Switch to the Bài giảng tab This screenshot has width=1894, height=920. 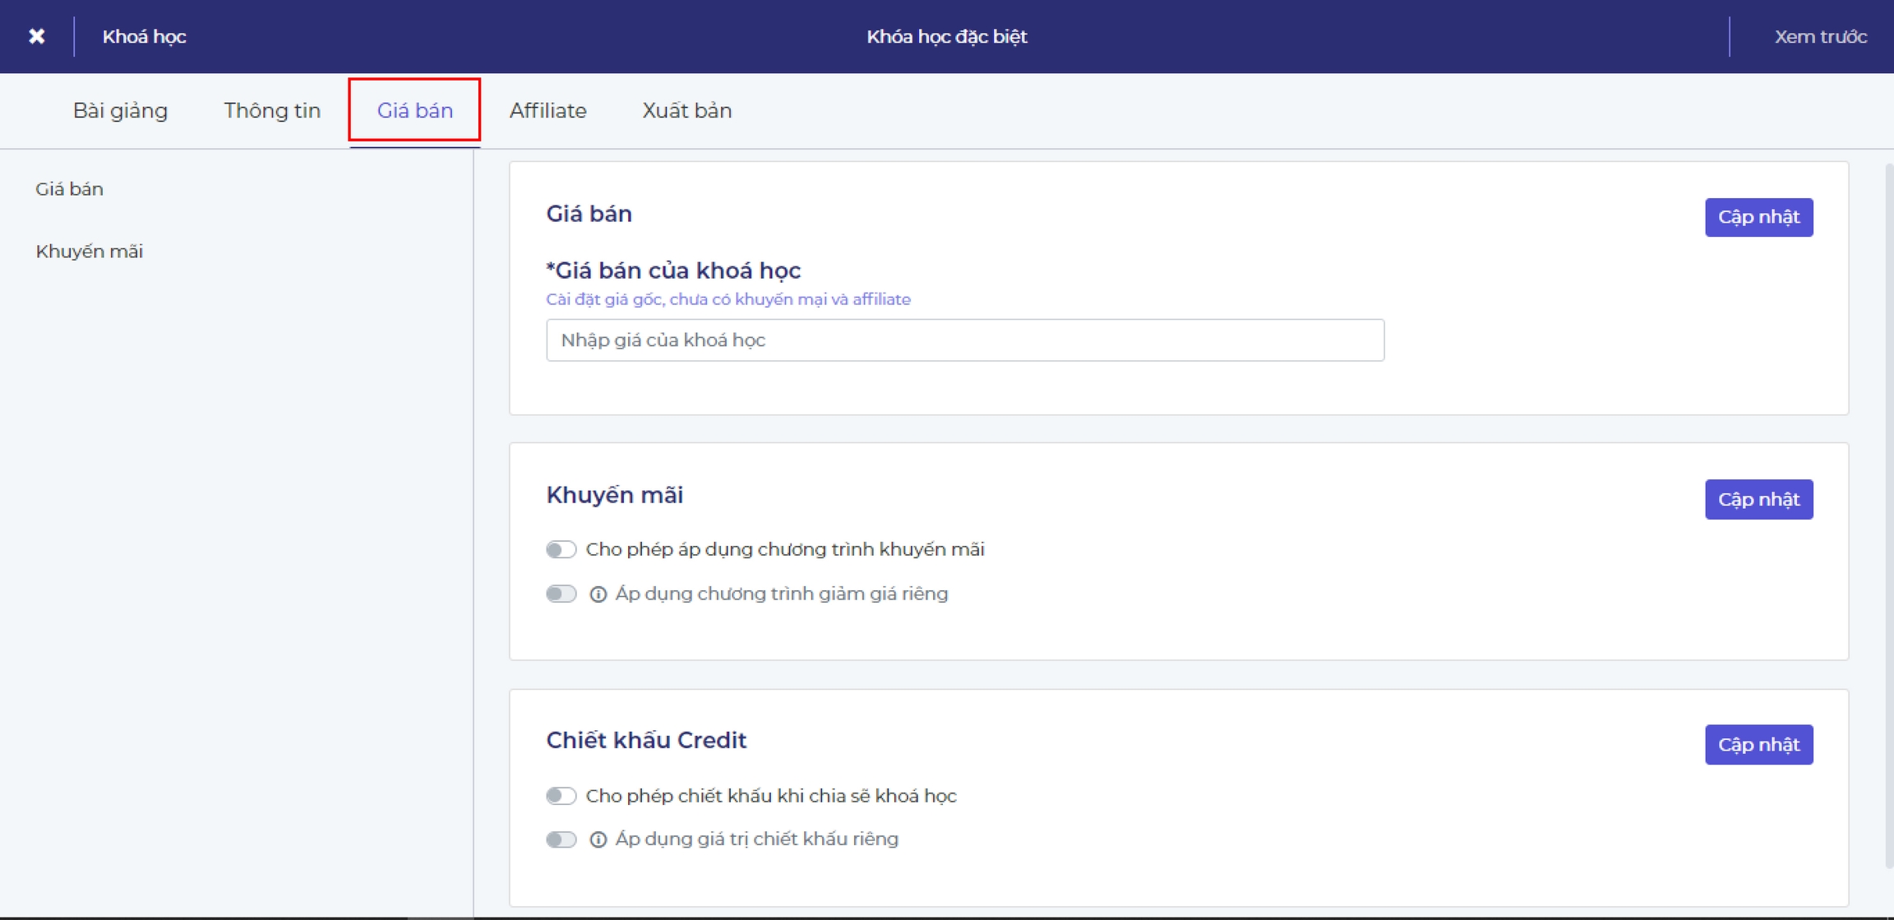[120, 110]
